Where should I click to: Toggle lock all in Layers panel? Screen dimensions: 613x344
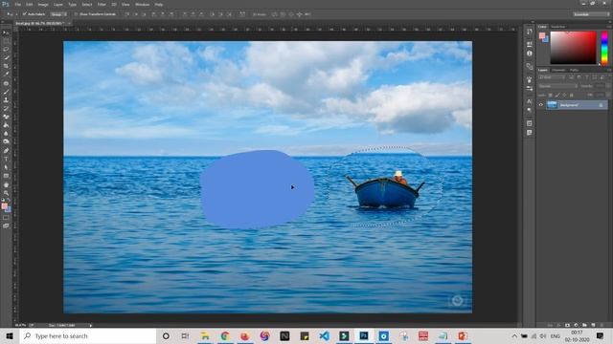click(x=571, y=96)
